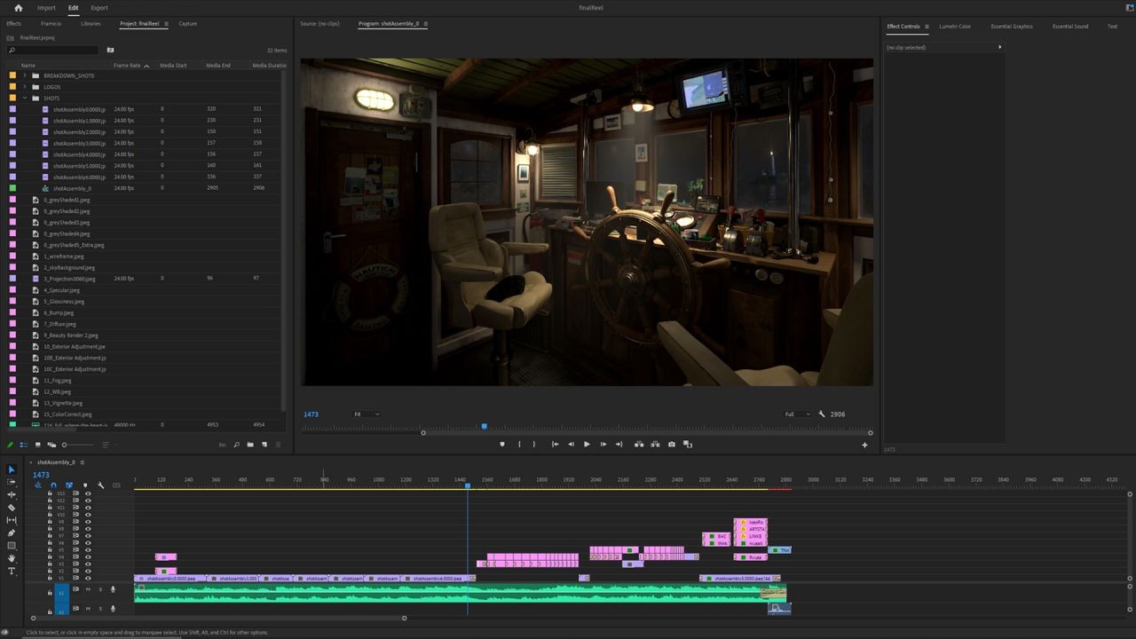Open the Export workspace tab
1136x639 pixels.
pos(99,8)
